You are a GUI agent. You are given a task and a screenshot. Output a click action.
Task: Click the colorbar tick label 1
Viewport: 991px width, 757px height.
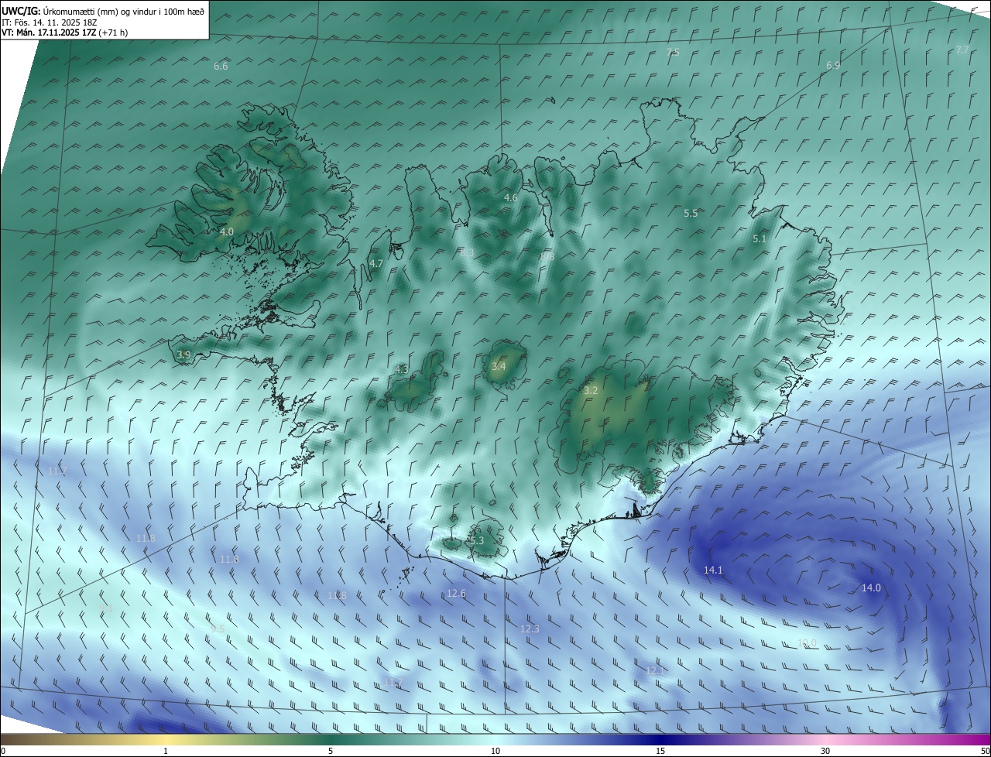click(166, 752)
